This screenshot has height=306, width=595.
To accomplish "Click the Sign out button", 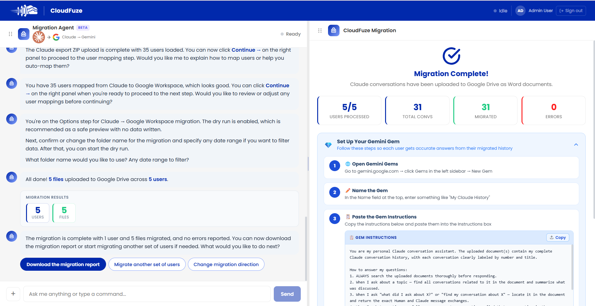I will (571, 11).
